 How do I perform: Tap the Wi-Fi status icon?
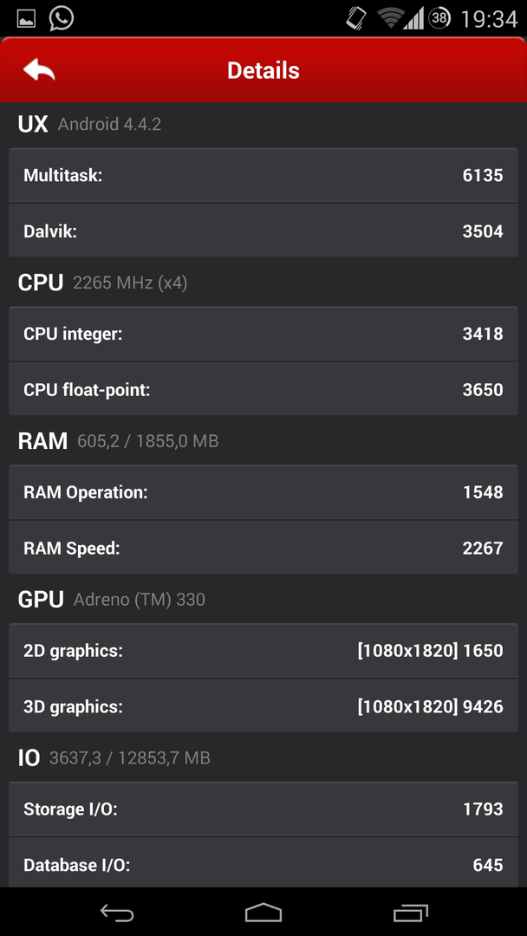point(391,18)
